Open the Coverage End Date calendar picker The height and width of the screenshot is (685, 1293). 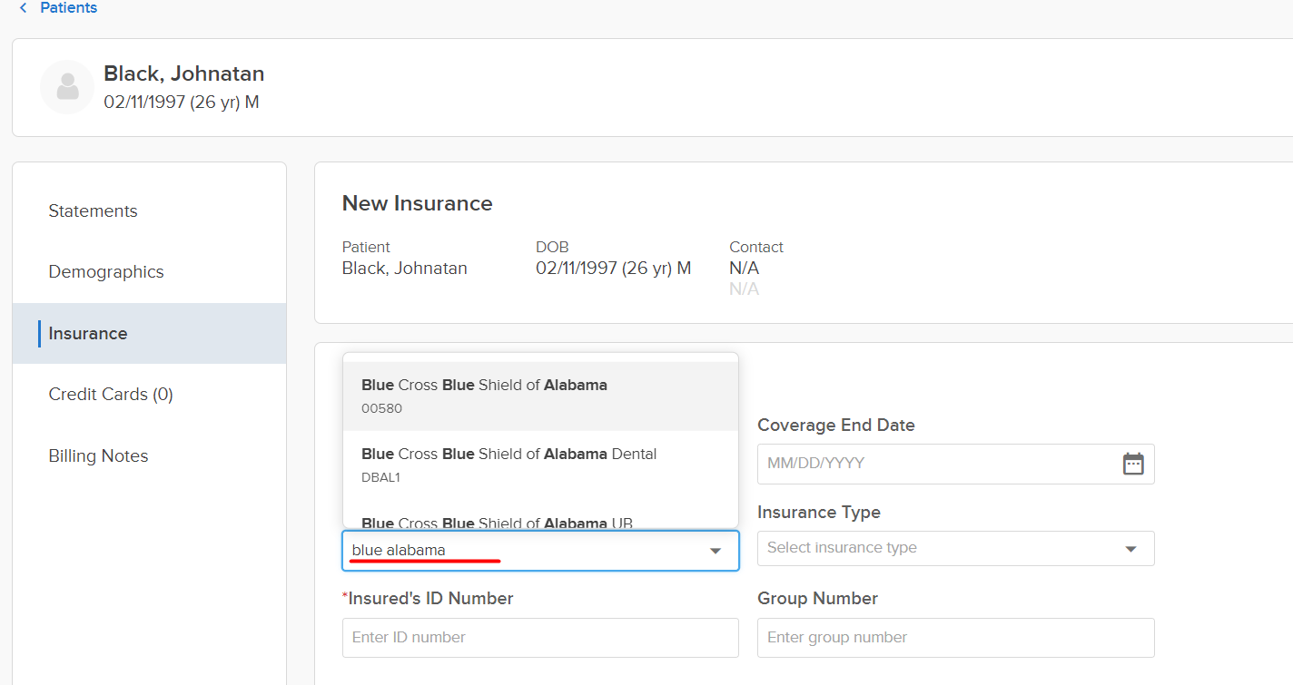pyautogui.click(x=1133, y=464)
